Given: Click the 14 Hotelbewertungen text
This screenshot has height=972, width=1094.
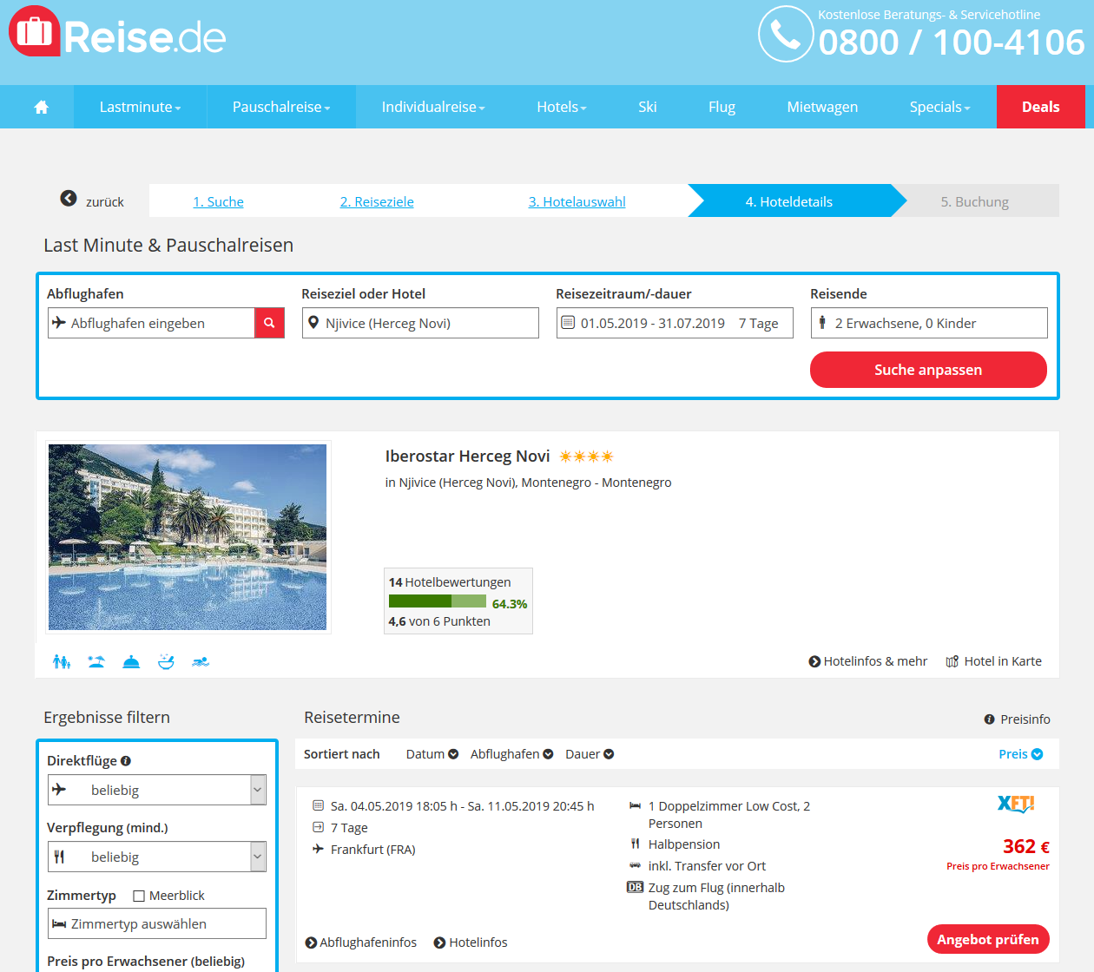Looking at the screenshot, I should click(450, 582).
